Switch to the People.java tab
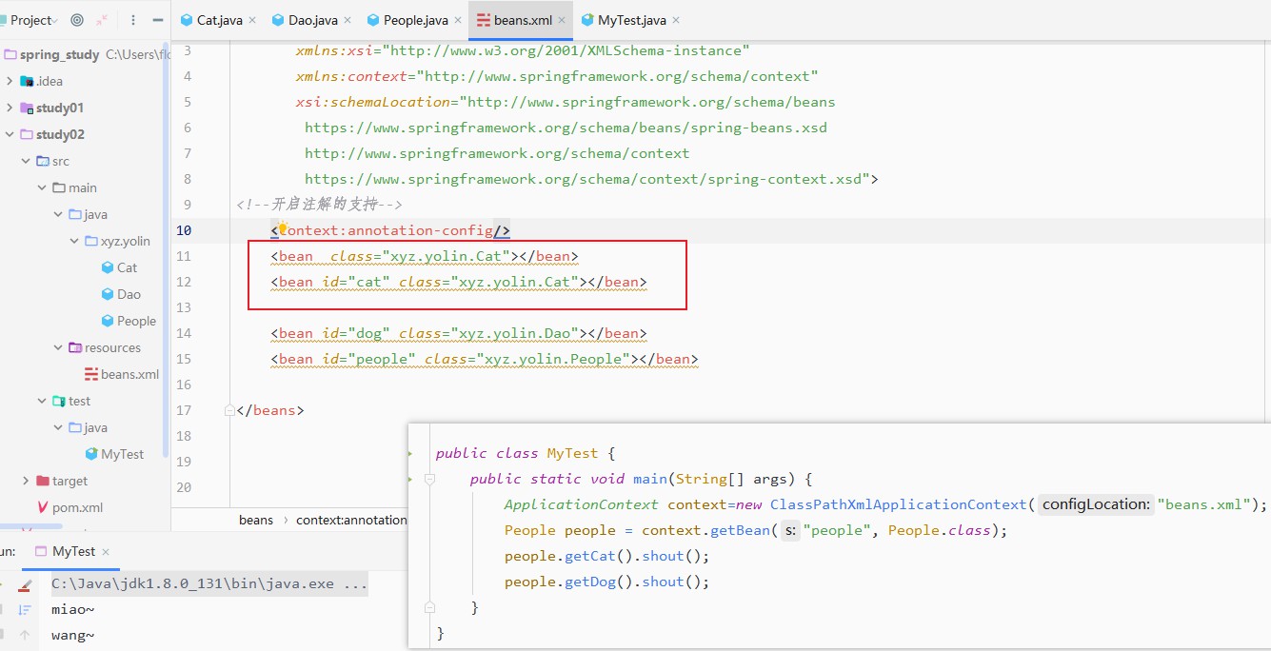 415,20
